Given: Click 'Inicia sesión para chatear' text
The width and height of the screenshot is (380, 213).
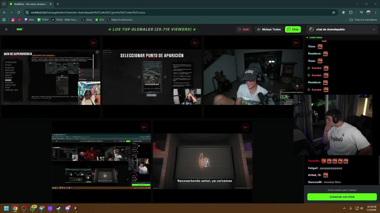Looking at the screenshot, I should coord(342,190).
